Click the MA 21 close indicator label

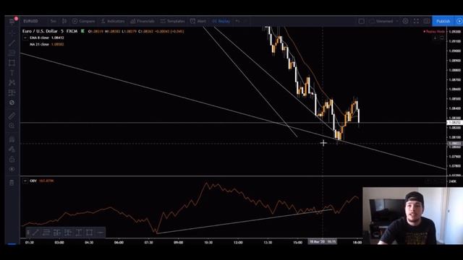(39, 44)
